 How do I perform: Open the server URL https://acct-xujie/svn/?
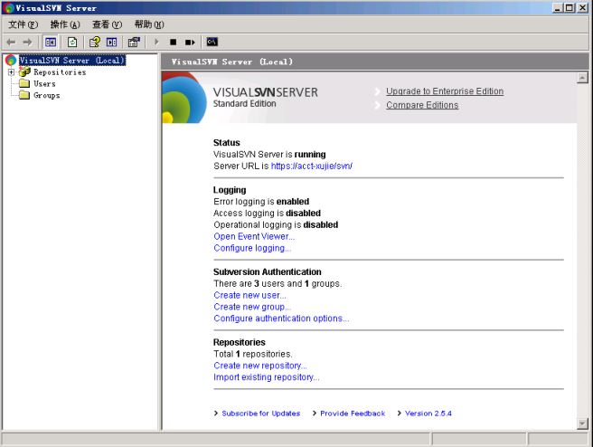pos(312,166)
